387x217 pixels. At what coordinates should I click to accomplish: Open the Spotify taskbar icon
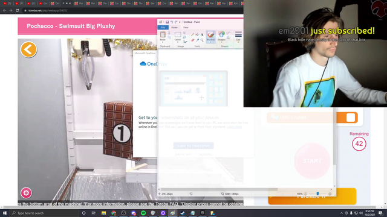(x=143, y=213)
